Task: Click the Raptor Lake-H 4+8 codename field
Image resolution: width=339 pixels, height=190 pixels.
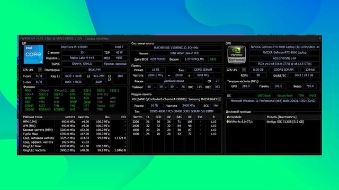Action: pos(82,58)
